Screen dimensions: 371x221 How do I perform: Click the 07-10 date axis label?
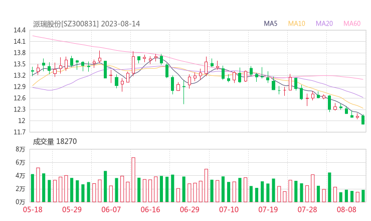[229, 209]
